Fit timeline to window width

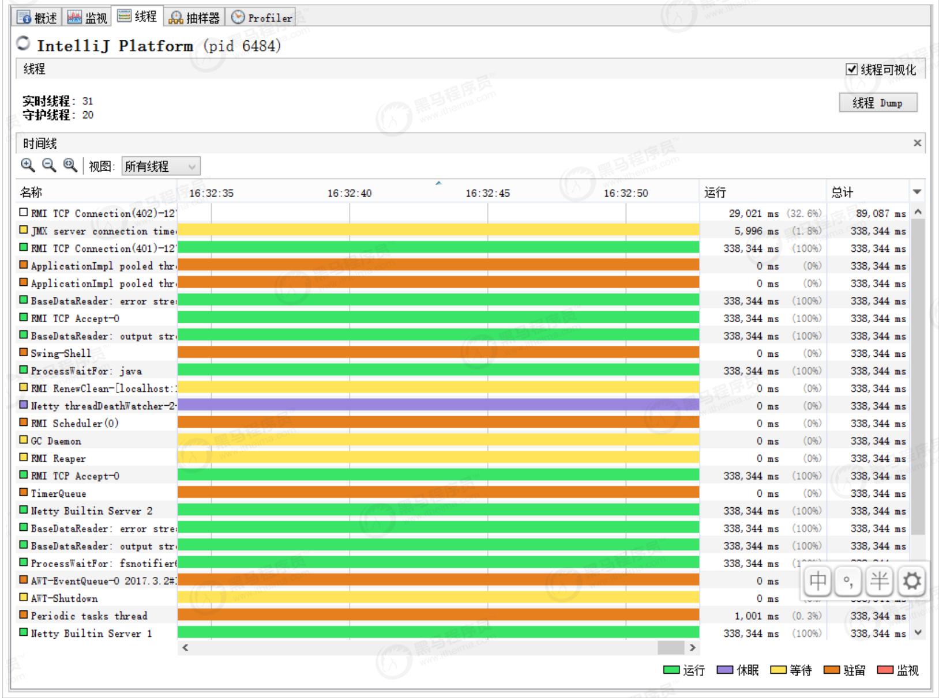point(70,166)
